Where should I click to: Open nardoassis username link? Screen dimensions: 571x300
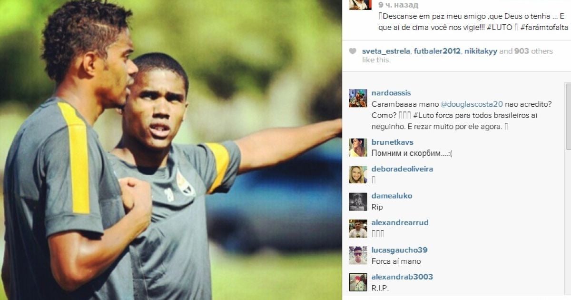coord(391,93)
